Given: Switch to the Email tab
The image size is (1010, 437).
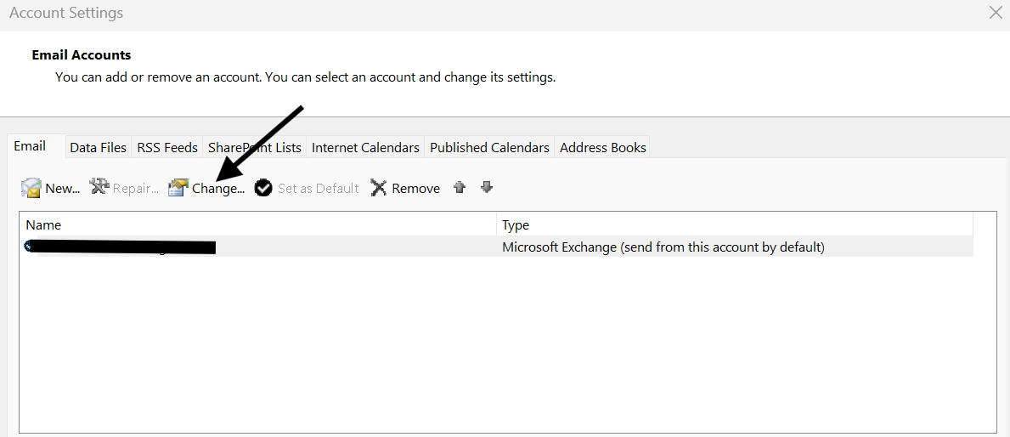Looking at the screenshot, I should click(31, 146).
